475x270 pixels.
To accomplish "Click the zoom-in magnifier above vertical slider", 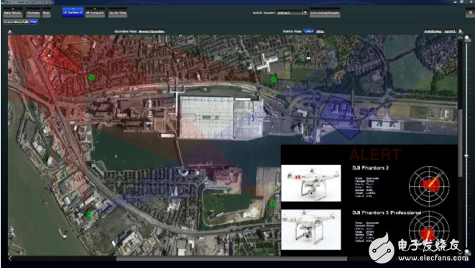I will [468, 39].
